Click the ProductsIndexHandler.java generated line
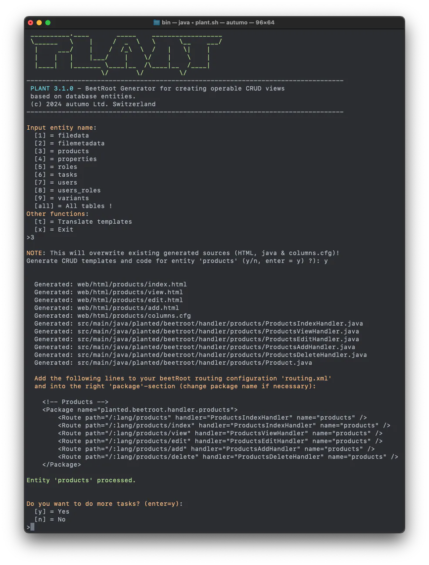The image size is (429, 565). pos(198,323)
